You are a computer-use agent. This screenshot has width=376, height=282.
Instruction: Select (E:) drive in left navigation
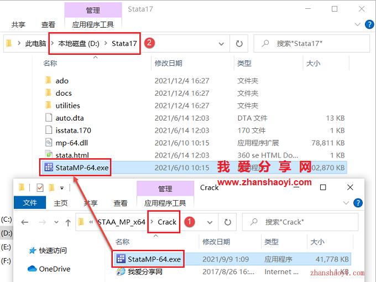6,247
